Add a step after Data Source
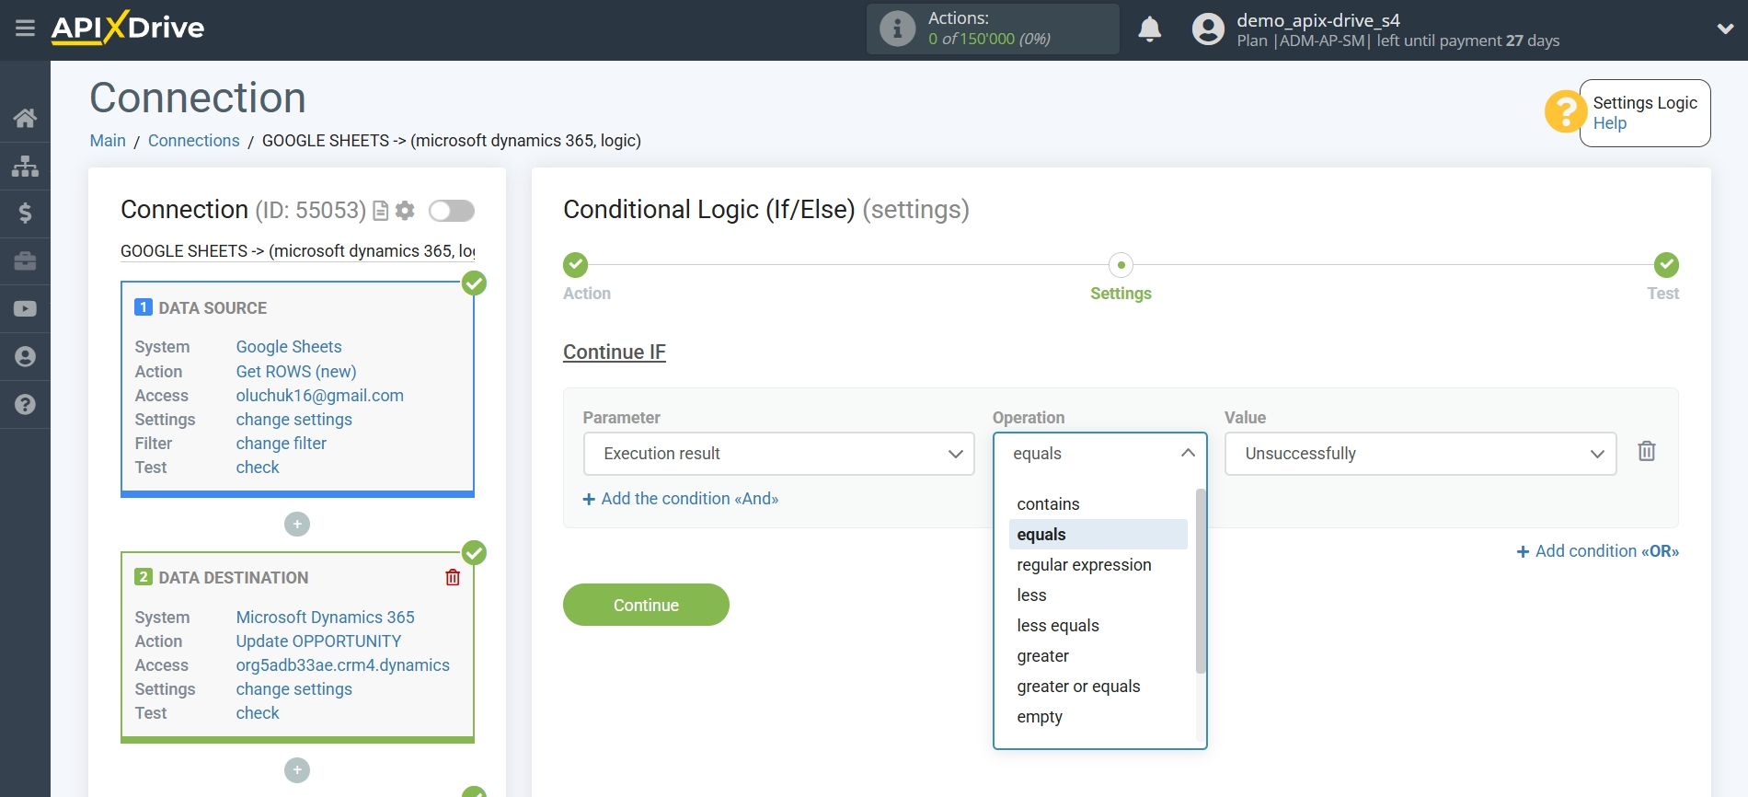This screenshot has width=1748, height=797. click(x=296, y=525)
